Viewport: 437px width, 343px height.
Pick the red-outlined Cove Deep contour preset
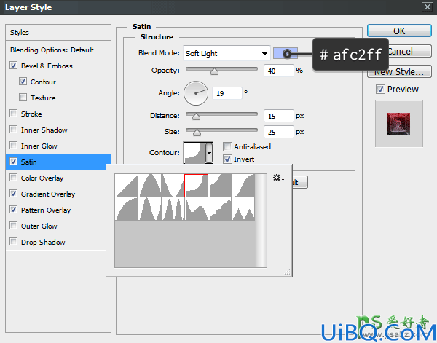tap(196, 186)
